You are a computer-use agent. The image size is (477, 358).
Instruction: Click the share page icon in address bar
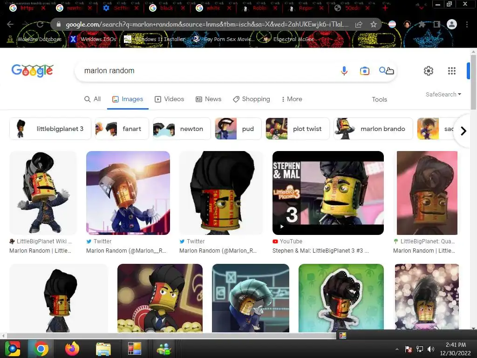pyautogui.click(x=359, y=24)
